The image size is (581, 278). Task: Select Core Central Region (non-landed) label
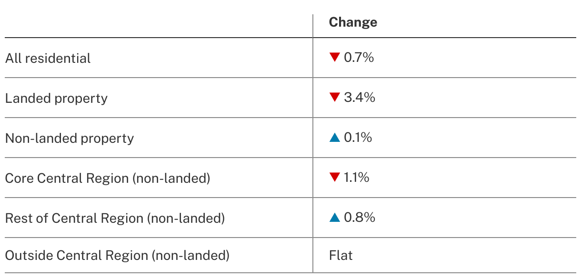(x=108, y=178)
